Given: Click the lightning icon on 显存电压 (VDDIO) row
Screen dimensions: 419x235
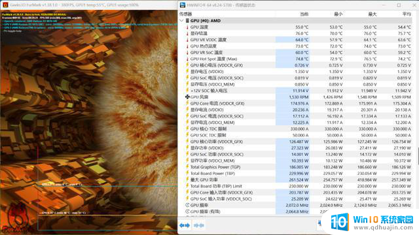Looking at the screenshot, I should [187, 71].
